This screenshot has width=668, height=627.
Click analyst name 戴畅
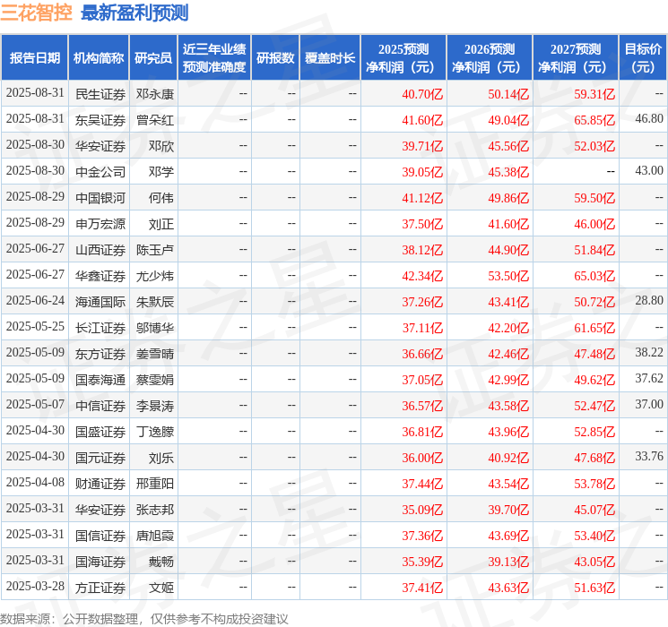click(x=161, y=562)
